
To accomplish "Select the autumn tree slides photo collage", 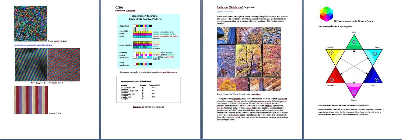I will [249, 59].
